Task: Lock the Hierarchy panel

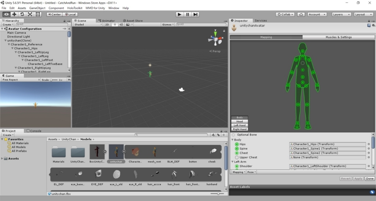Action: tap(64, 21)
